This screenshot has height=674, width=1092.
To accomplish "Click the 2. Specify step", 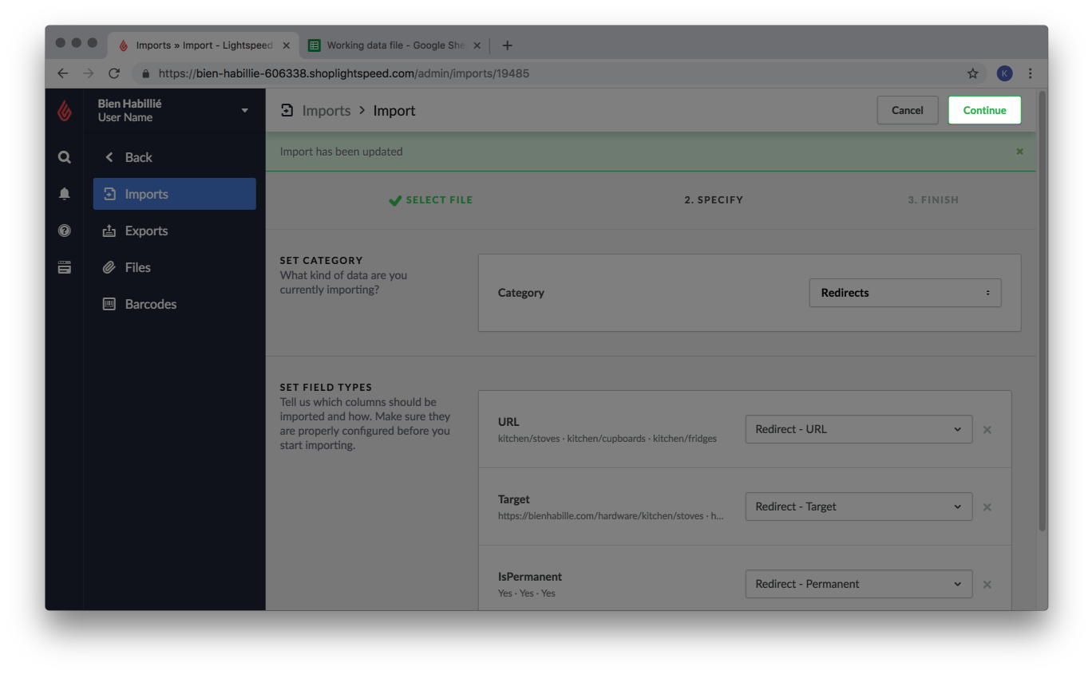I will [714, 200].
